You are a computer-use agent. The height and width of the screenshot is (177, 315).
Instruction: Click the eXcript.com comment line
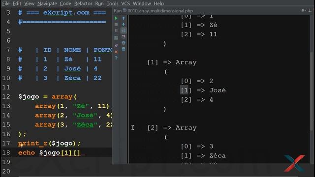click(x=62, y=12)
